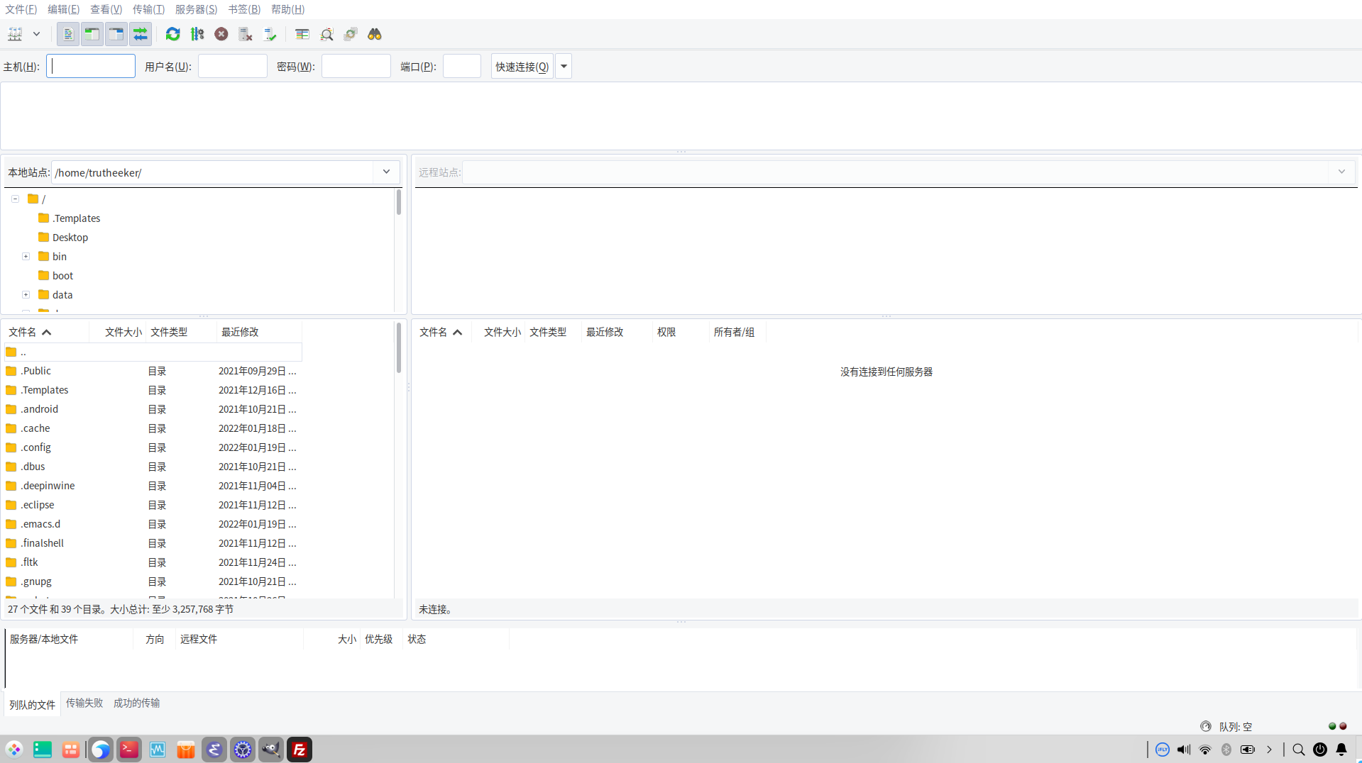Cancel the current operation
This screenshot has height=763, width=1362.
[221, 34]
